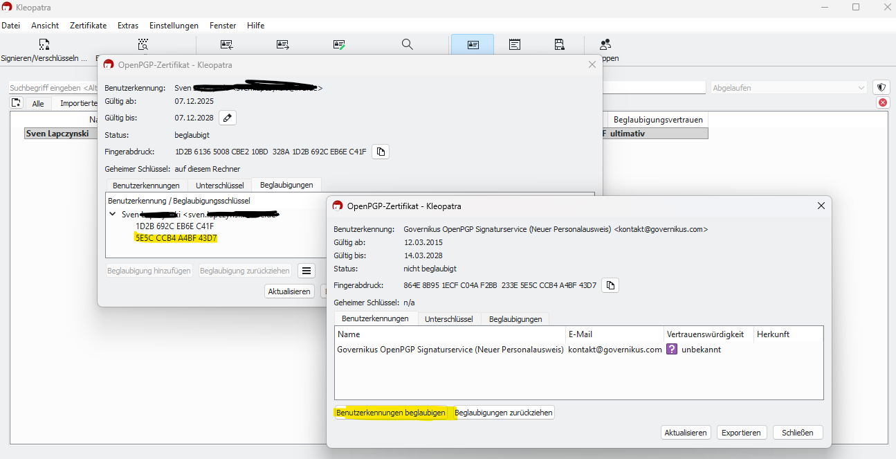The width and height of the screenshot is (896, 459).
Task: Switch to Unterschlüssel tab in Governikus dialog
Action: click(448, 319)
